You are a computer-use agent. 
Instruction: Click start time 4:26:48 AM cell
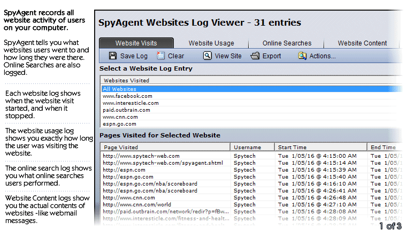point(317,198)
